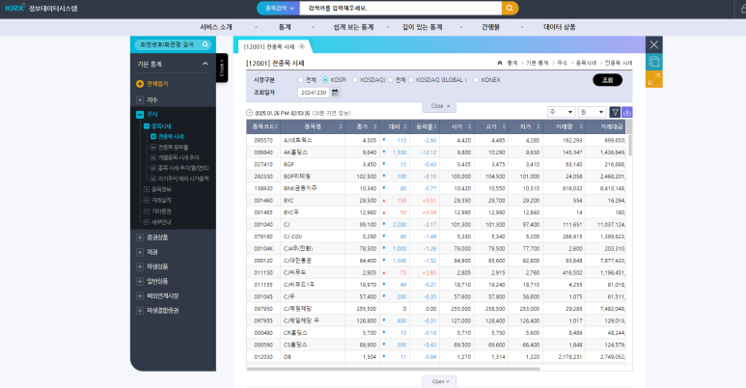Open the 서비스 소개 menu
The image size is (746, 388).
coord(216,27)
